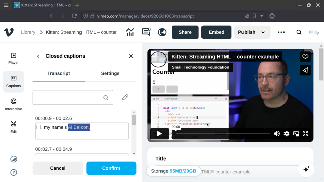Click the 'Hi, my name's' caption text box
The height and width of the screenshot is (182, 324).
click(x=82, y=131)
